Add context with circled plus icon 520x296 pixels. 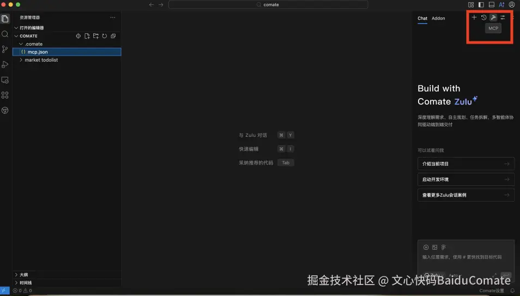coord(426,247)
